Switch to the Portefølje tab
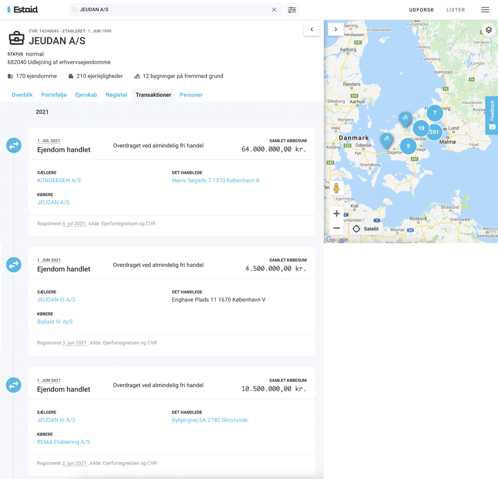 tap(54, 95)
